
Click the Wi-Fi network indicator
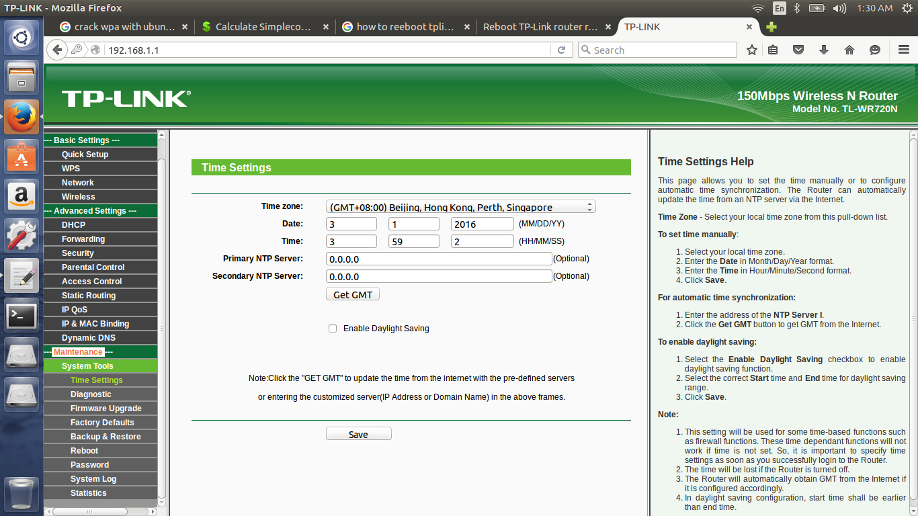click(758, 8)
